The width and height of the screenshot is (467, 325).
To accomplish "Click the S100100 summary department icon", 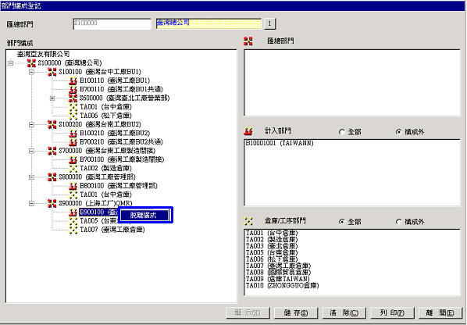I will (52, 72).
